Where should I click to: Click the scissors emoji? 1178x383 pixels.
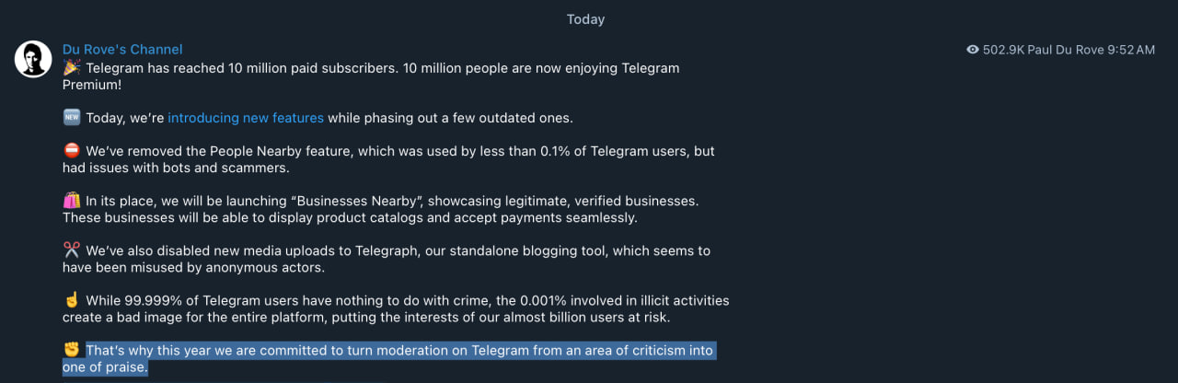(x=72, y=250)
